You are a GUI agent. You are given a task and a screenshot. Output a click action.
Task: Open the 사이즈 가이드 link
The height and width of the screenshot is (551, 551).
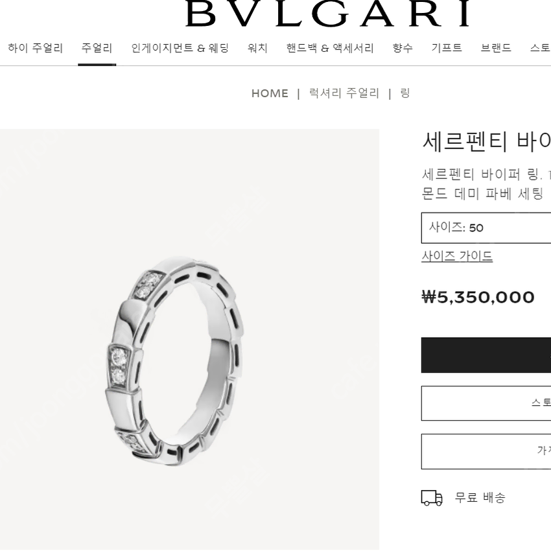click(457, 256)
